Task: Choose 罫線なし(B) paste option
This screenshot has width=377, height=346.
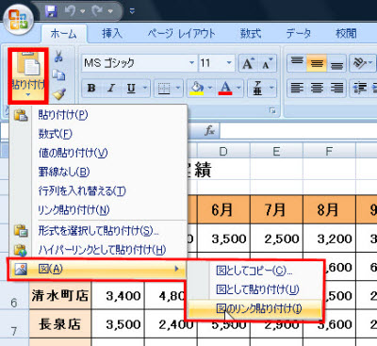Action: tap(98, 172)
